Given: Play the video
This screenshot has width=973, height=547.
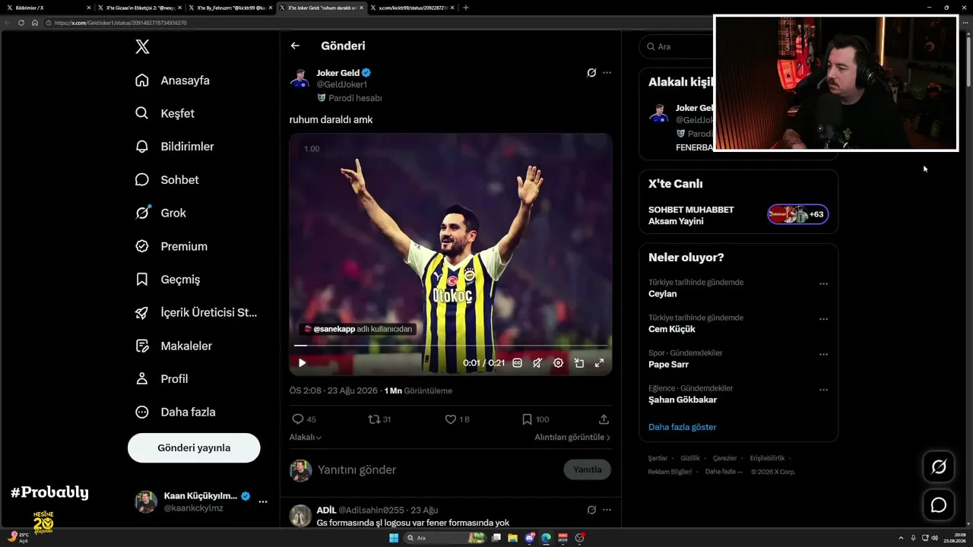Looking at the screenshot, I should (302, 363).
